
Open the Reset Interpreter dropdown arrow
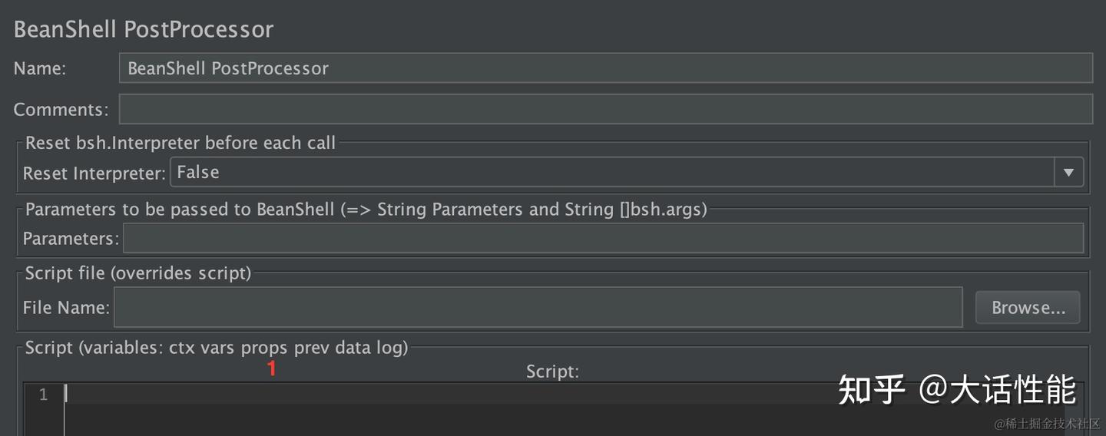1068,173
